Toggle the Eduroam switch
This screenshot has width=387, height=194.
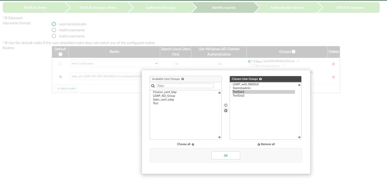[5, 18]
